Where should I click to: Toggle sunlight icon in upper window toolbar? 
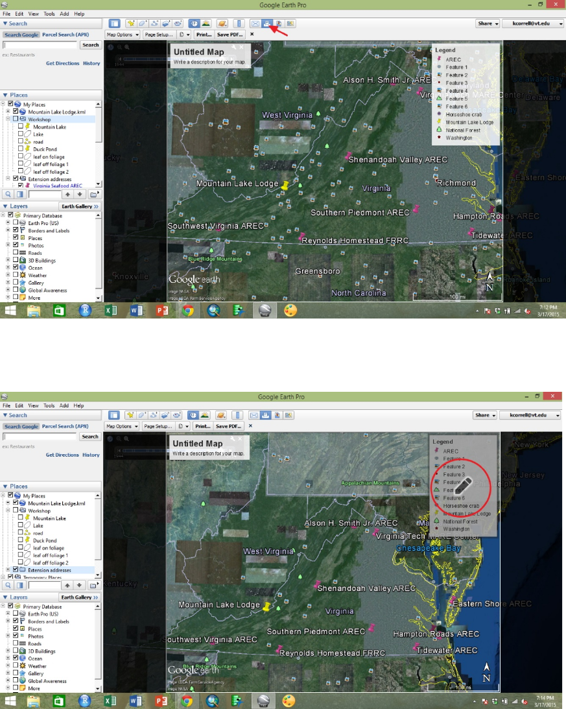pyautogui.click(x=206, y=23)
